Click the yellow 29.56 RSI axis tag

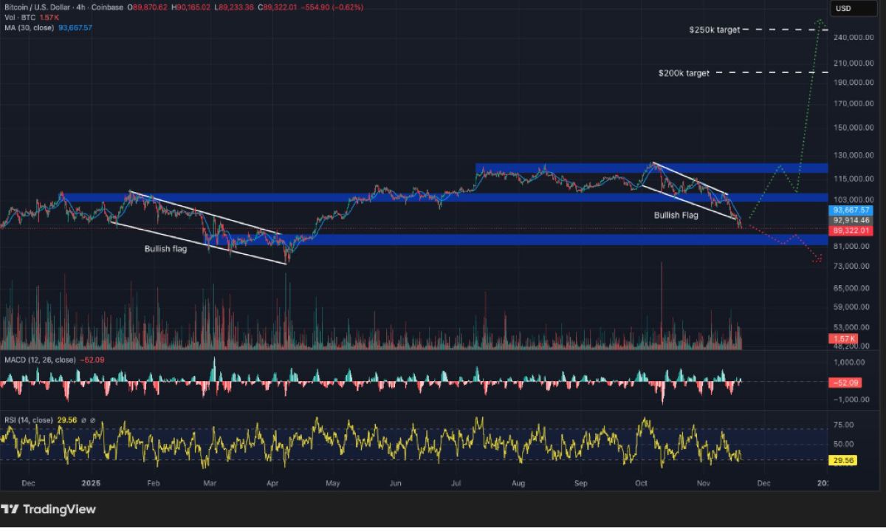click(843, 459)
